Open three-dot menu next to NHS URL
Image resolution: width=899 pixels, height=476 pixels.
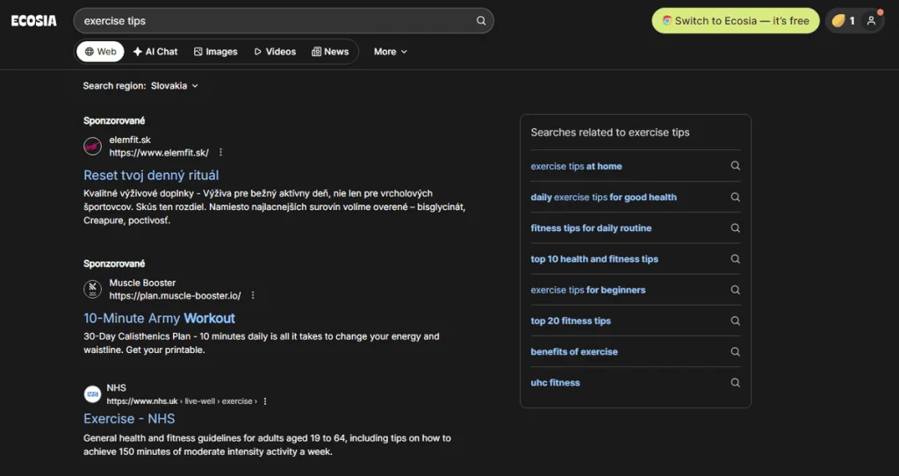[x=265, y=401]
